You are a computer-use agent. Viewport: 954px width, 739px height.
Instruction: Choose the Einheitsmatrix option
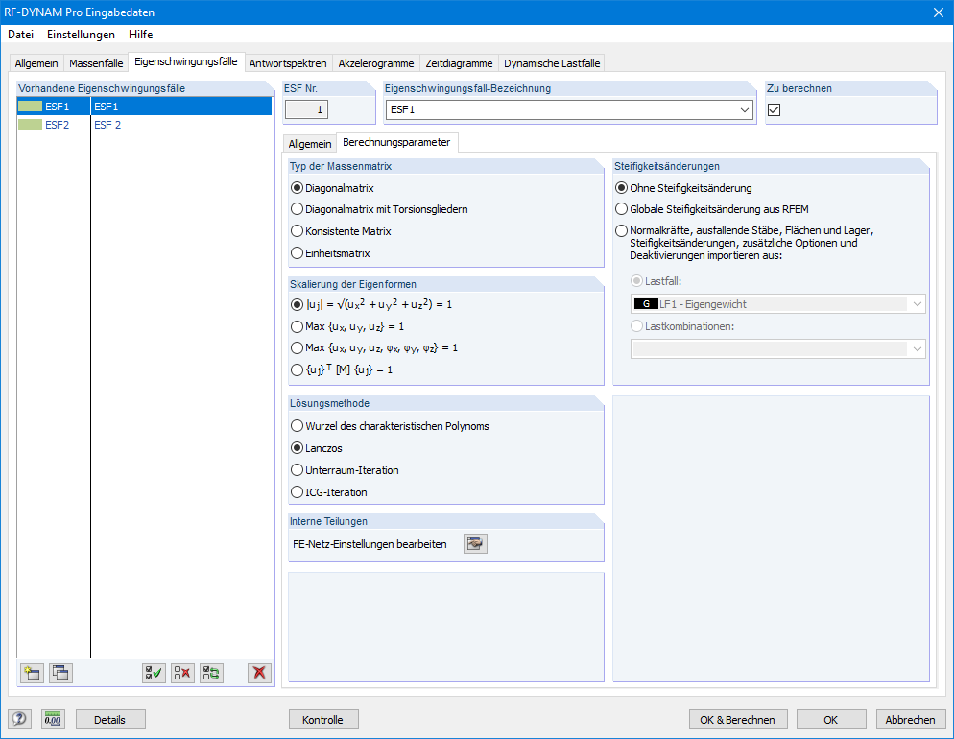tap(297, 253)
